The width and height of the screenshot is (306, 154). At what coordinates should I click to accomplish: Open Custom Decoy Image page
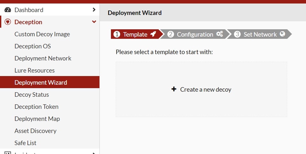pos(42,34)
